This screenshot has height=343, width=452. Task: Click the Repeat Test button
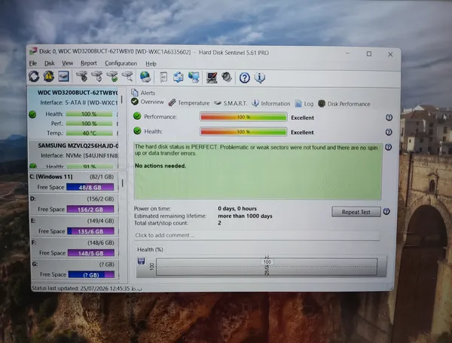pyautogui.click(x=356, y=212)
